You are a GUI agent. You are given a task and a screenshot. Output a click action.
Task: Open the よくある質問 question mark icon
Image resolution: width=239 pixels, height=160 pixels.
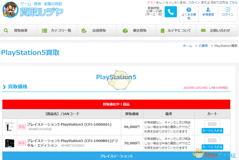coord(189,10)
